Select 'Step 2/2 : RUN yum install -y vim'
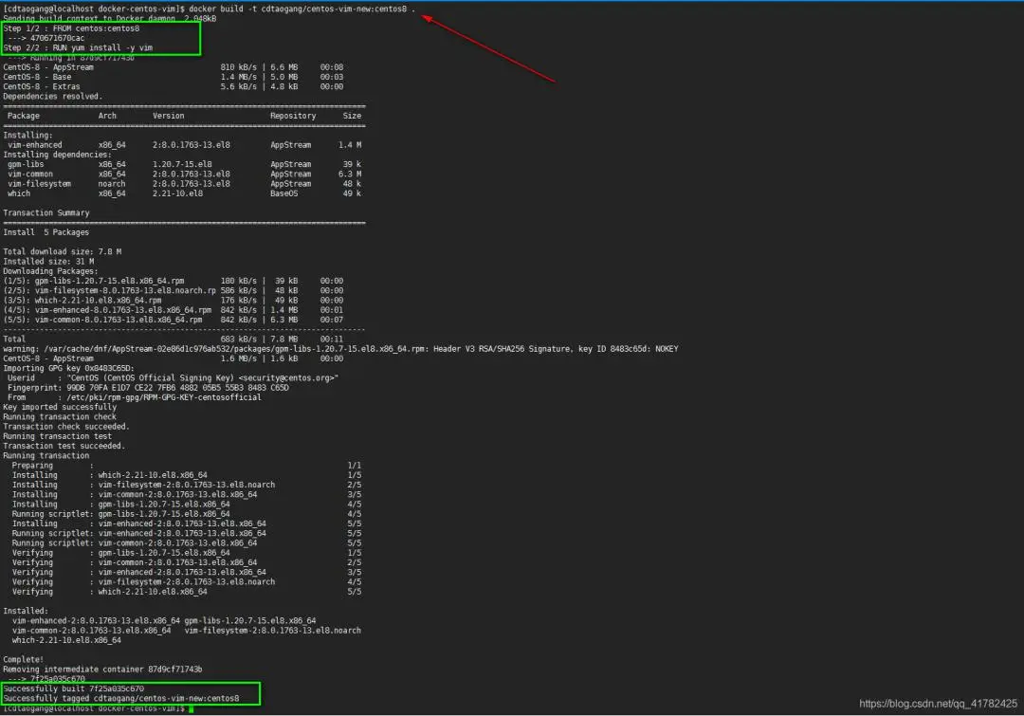Viewport: 1024px width, 716px height. 78,48
